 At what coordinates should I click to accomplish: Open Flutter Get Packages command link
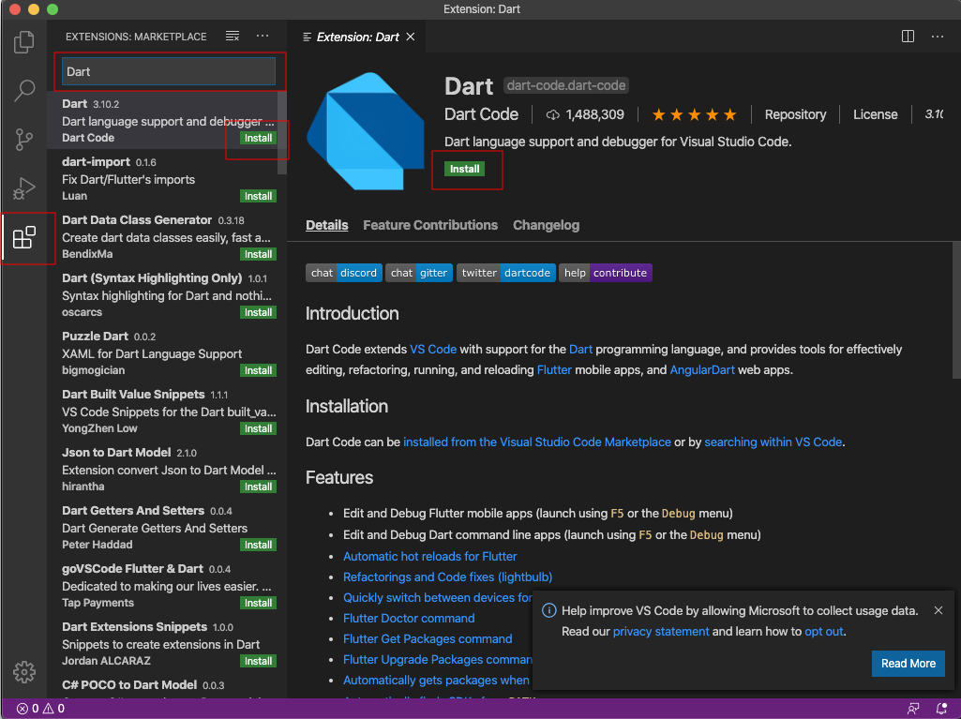point(428,639)
